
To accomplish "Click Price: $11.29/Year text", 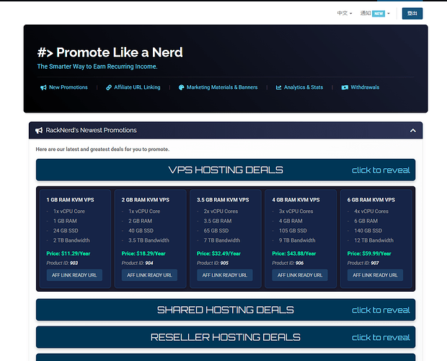I will pos(68,253).
